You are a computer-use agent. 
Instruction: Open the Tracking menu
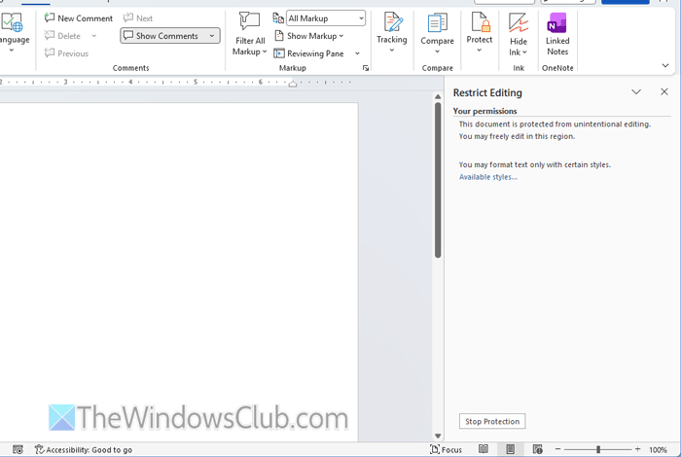pos(392,32)
